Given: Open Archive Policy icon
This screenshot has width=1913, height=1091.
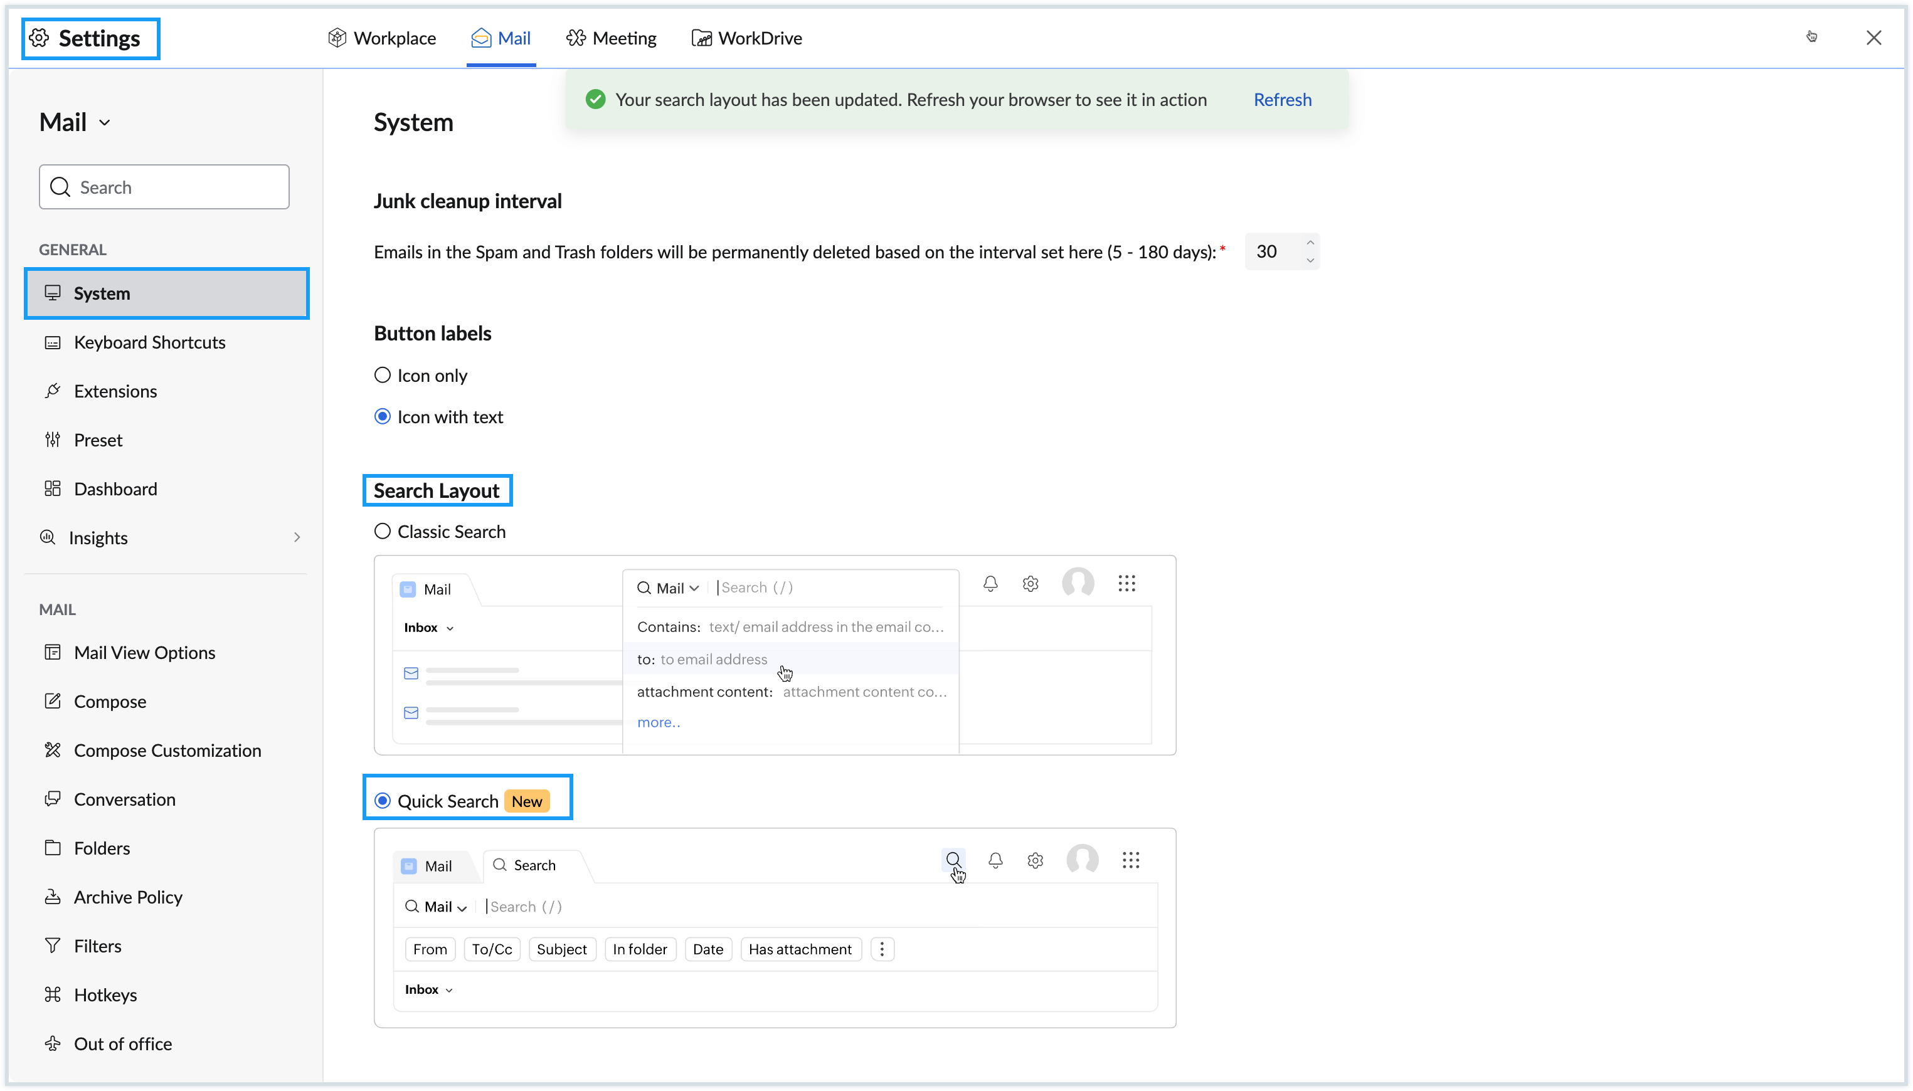Looking at the screenshot, I should pyautogui.click(x=53, y=897).
